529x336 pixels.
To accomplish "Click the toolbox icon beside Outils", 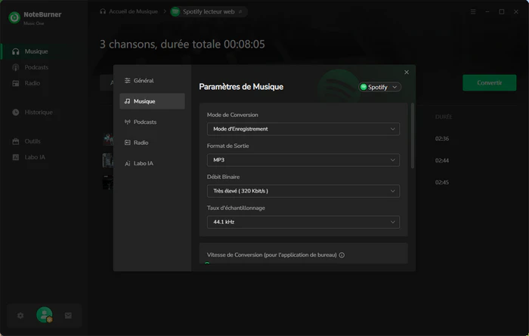I will 16,141.
